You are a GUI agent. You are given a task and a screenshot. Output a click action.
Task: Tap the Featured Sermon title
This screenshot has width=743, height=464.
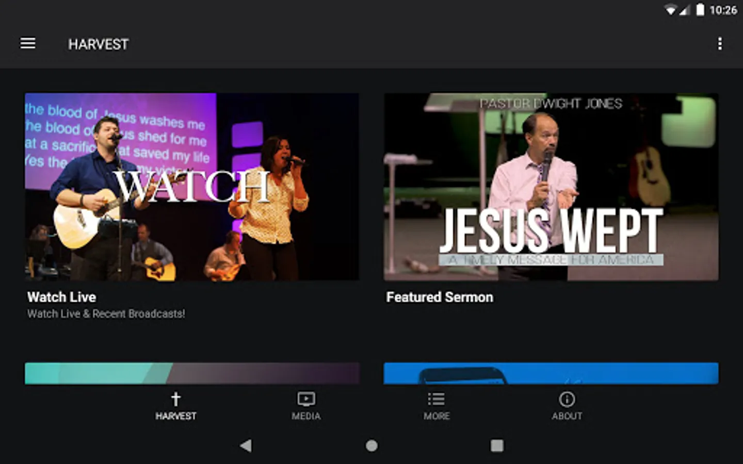tap(440, 297)
